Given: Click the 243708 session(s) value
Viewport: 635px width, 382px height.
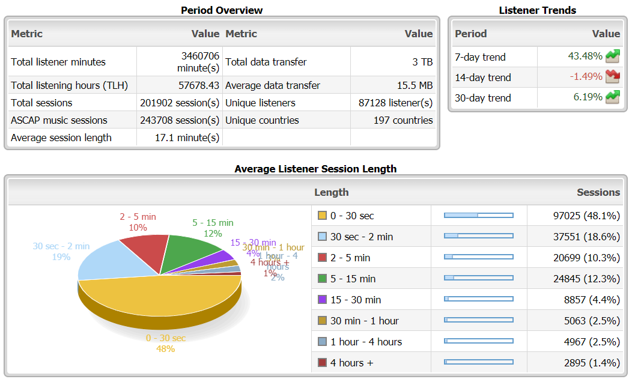Looking at the screenshot, I should tap(180, 120).
